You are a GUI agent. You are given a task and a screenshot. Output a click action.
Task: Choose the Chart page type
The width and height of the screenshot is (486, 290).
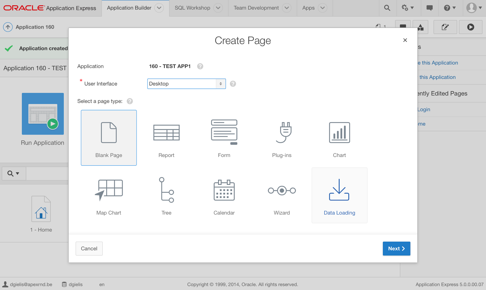pyautogui.click(x=340, y=138)
